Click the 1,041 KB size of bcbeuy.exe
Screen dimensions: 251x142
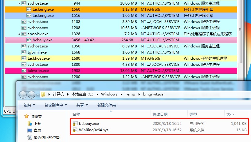(239, 124)
